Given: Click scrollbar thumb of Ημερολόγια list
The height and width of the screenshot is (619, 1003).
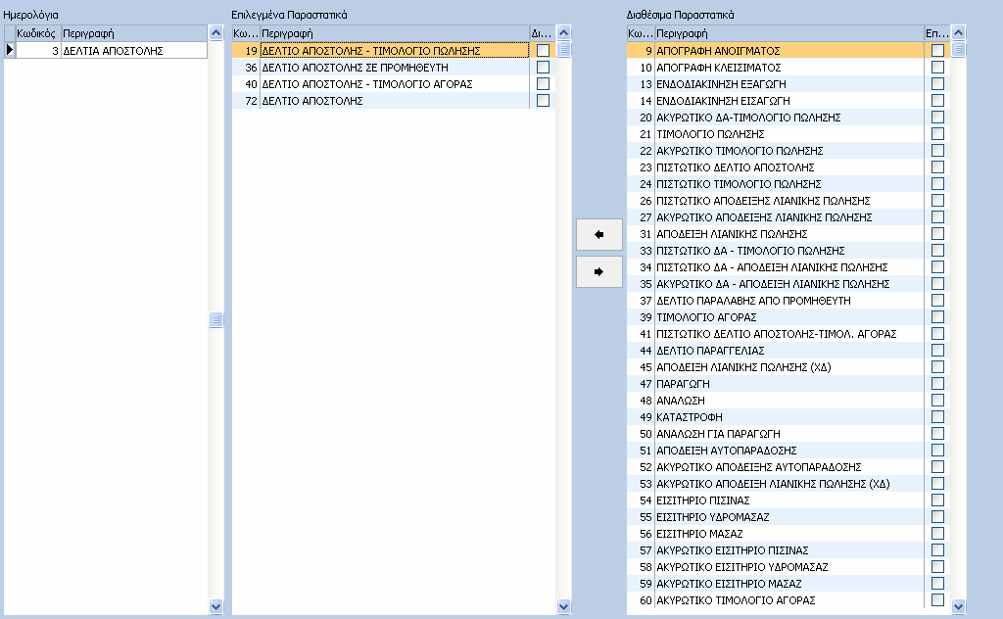Looking at the screenshot, I should (215, 319).
